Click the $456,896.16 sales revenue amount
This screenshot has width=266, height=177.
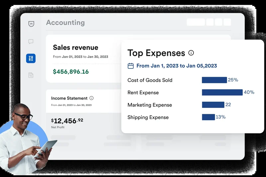point(71,71)
